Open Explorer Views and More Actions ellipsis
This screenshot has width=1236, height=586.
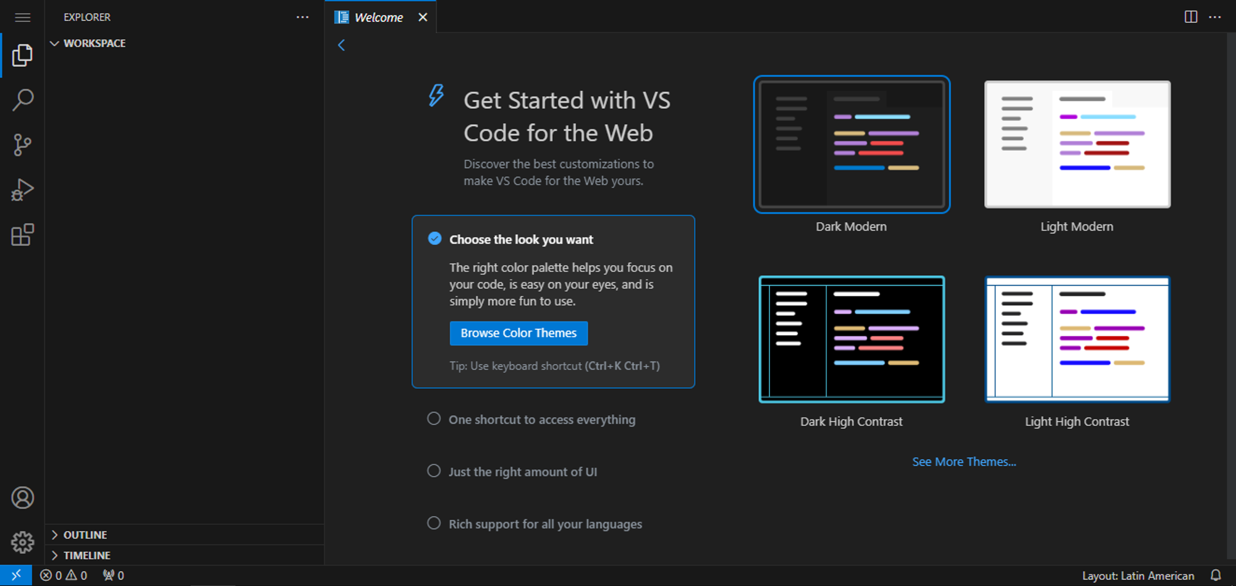click(x=302, y=17)
